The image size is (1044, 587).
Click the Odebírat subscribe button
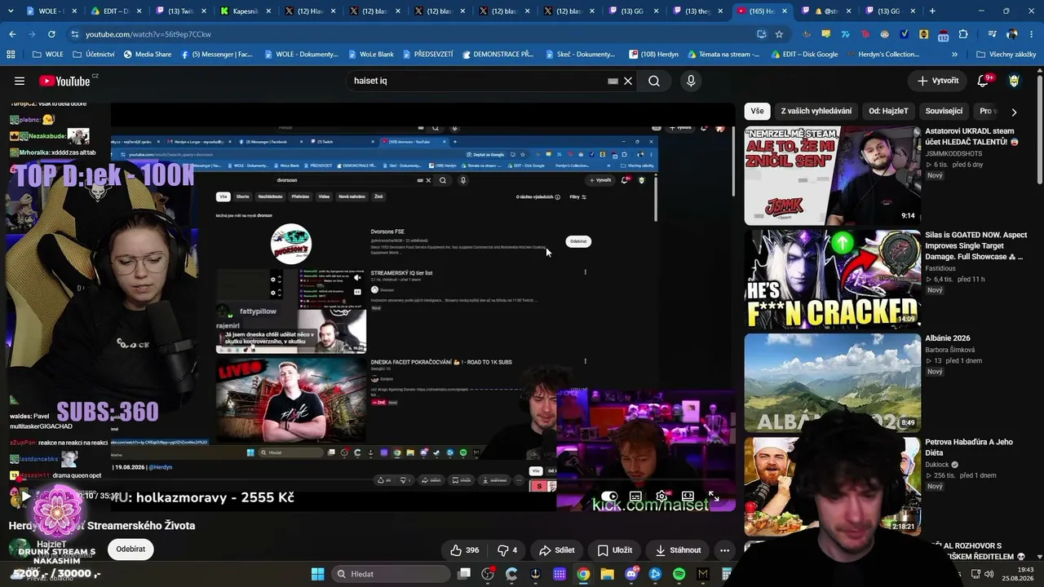(130, 549)
